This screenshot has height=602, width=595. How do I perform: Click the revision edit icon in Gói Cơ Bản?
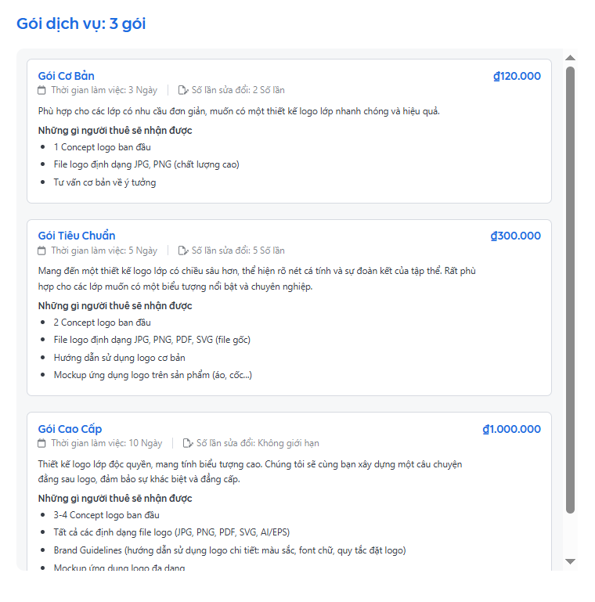click(x=183, y=91)
